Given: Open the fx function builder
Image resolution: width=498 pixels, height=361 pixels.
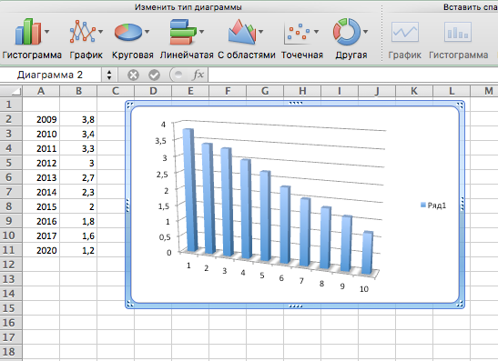Looking at the screenshot, I should [198, 75].
